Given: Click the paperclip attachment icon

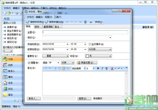Looking at the screenshot, I should pyautogui.click(x=85, y=22).
